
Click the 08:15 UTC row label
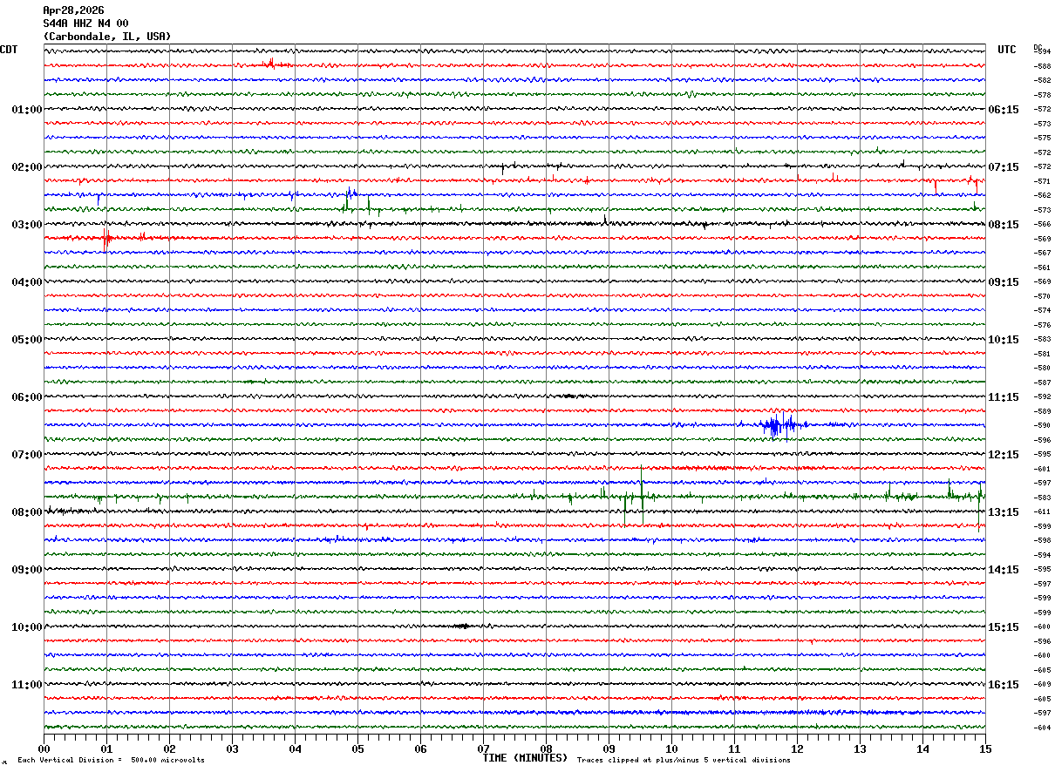pos(1003,225)
